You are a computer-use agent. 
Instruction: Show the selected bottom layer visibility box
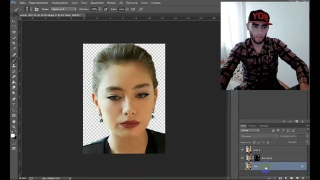click(242, 166)
